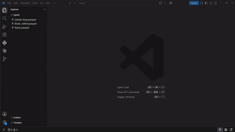Viewport: 235px width, 132px height.
Task: Open the Run and Debug view
Action: pos(4,26)
